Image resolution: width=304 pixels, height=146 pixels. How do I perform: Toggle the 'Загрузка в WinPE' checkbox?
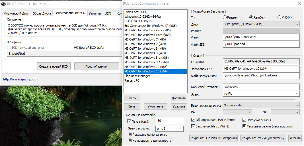[244, 120]
